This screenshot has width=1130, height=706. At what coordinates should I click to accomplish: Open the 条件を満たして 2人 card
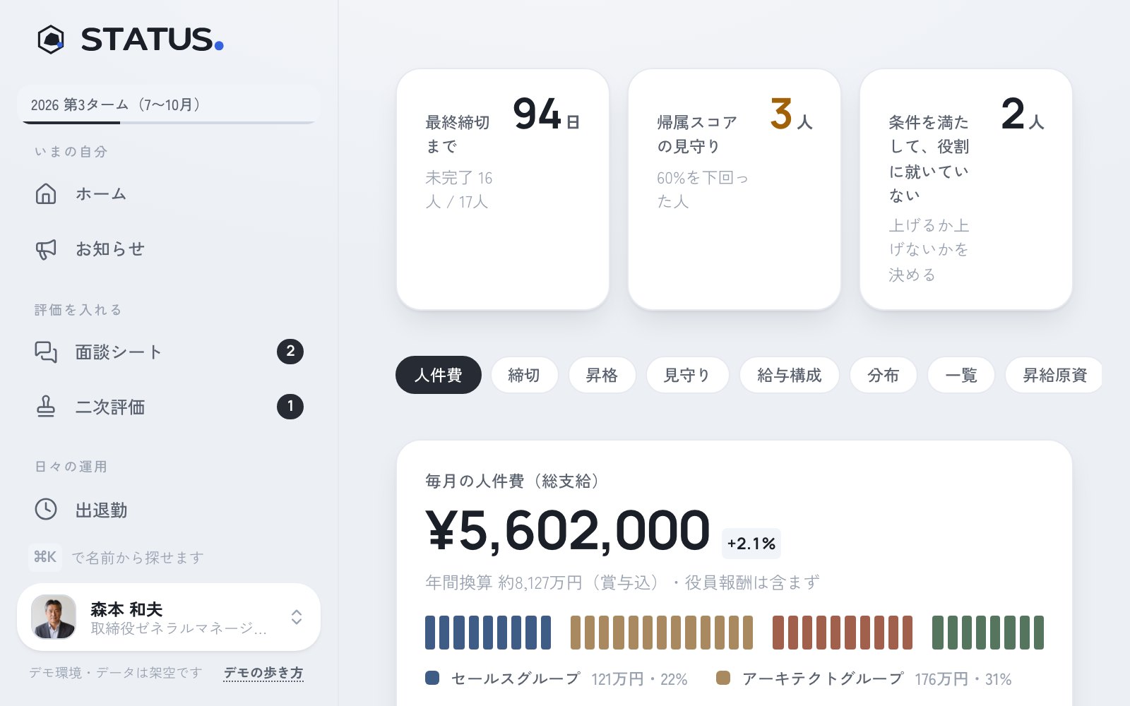pos(966,189)
